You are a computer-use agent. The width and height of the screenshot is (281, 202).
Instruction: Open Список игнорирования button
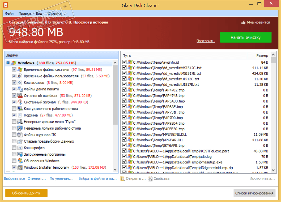click(x=254, y=193)
